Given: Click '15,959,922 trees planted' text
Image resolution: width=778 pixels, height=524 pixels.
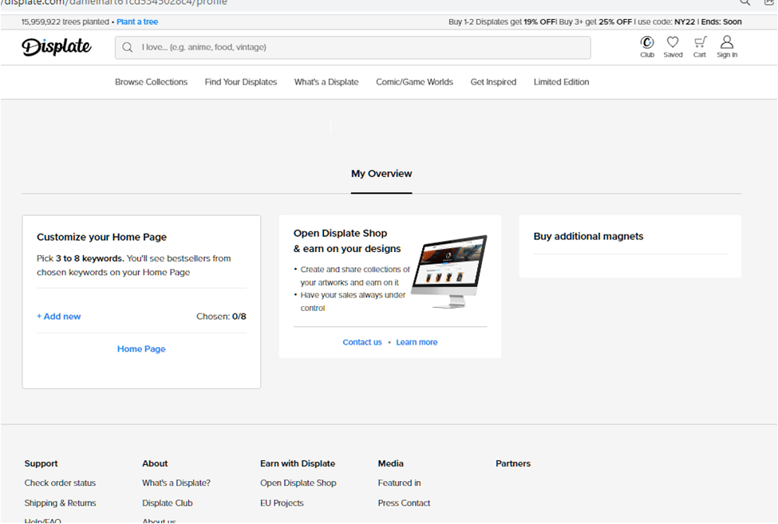Looking at the screenshot, I should [65, 22].
